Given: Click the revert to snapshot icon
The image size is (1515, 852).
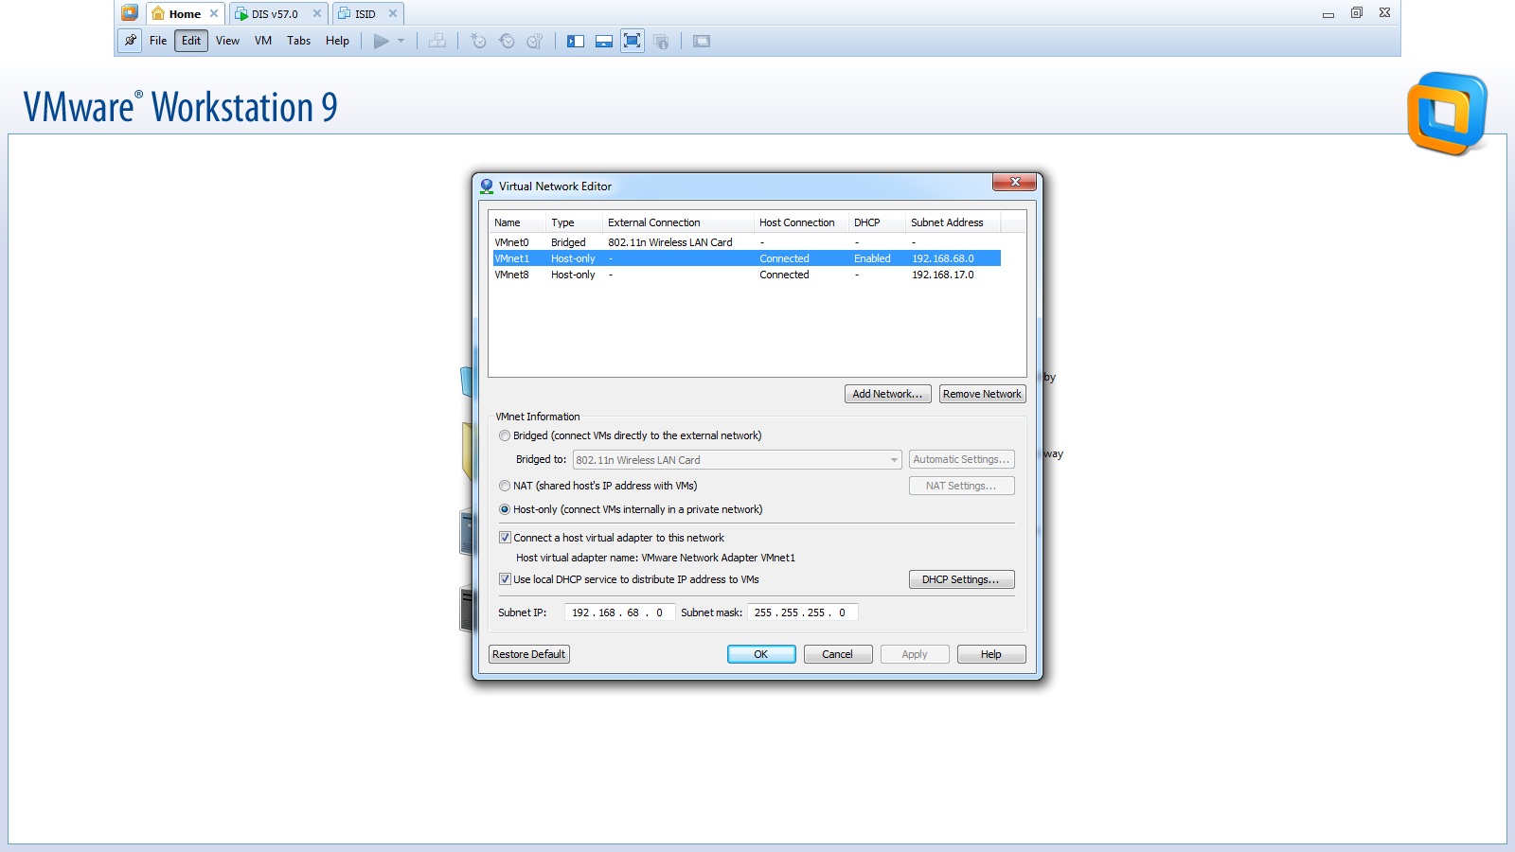Looking at the screenshot, I should pyautogui.click(x=507, y=41).
